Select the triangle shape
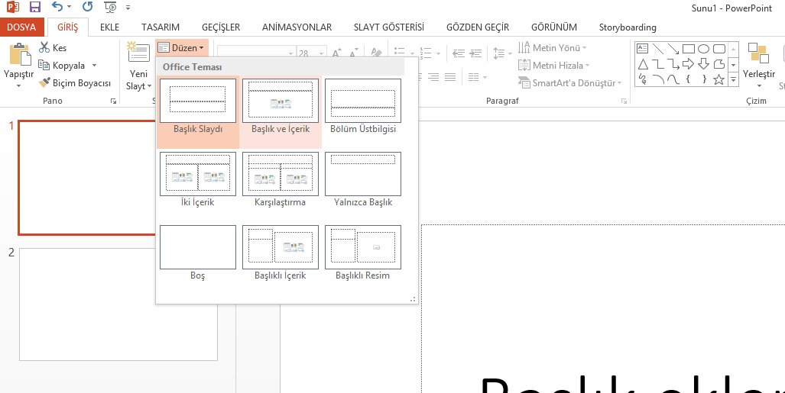 coord(643,64)
